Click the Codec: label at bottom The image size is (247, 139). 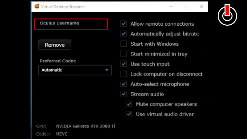pyautogui.click(x=43, y=134)
